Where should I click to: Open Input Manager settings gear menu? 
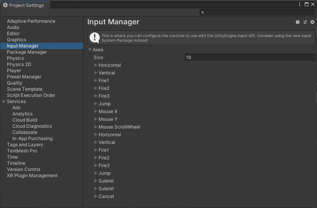click(x=312, y=22)
